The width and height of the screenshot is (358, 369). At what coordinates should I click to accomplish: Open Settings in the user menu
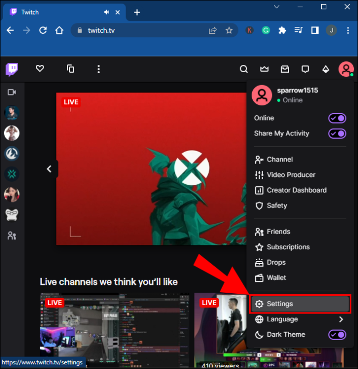[300, 304]
